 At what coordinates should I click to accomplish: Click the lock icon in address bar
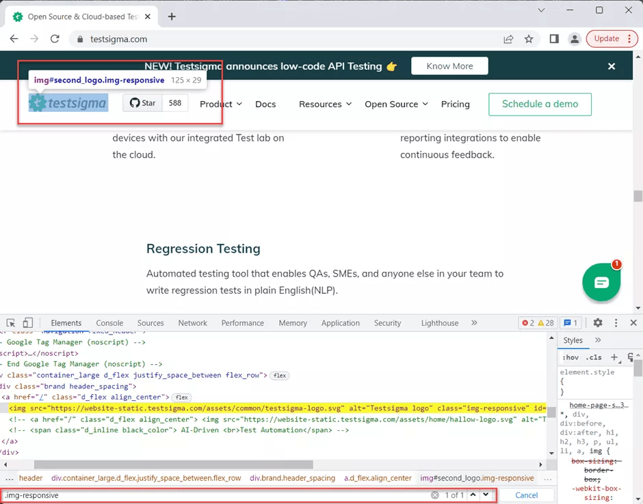click(80, 40)
